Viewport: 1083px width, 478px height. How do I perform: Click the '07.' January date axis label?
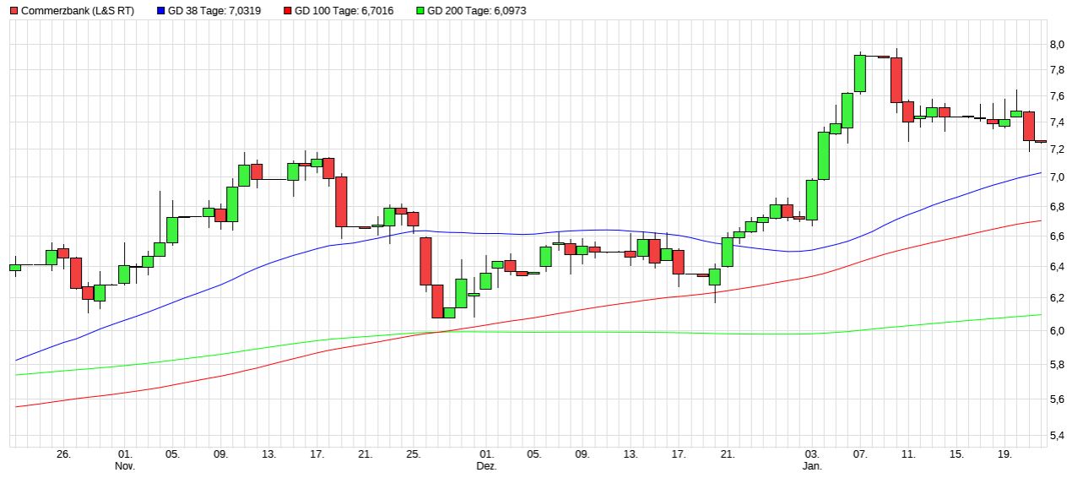click(860, 454)
